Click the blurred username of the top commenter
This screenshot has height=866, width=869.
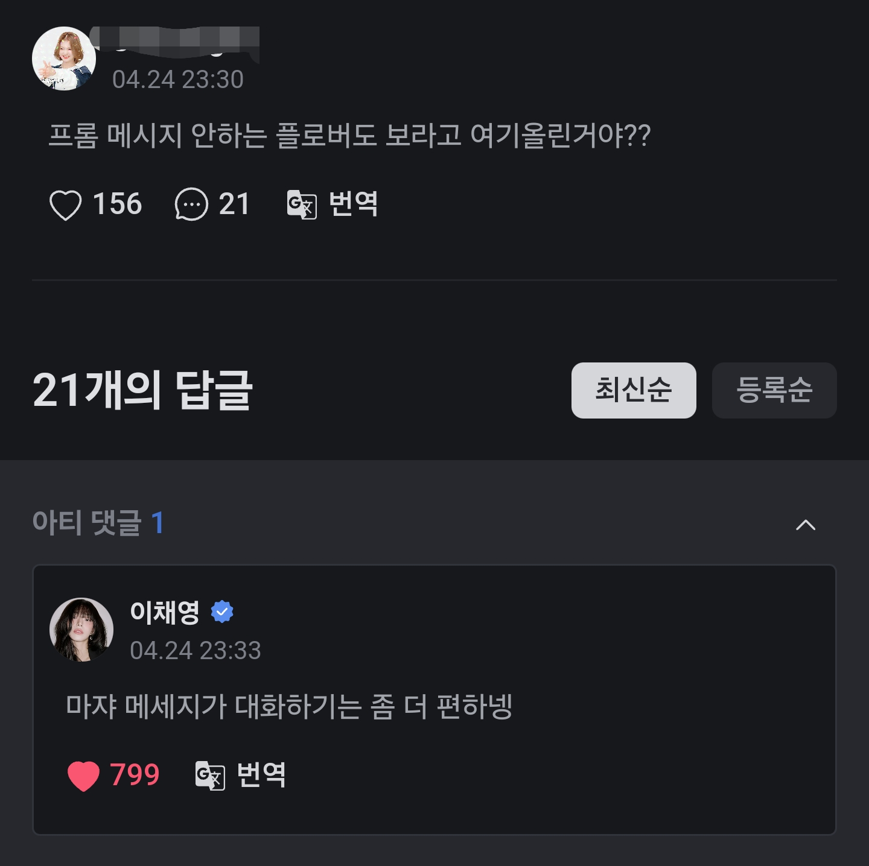click(175, 41)
